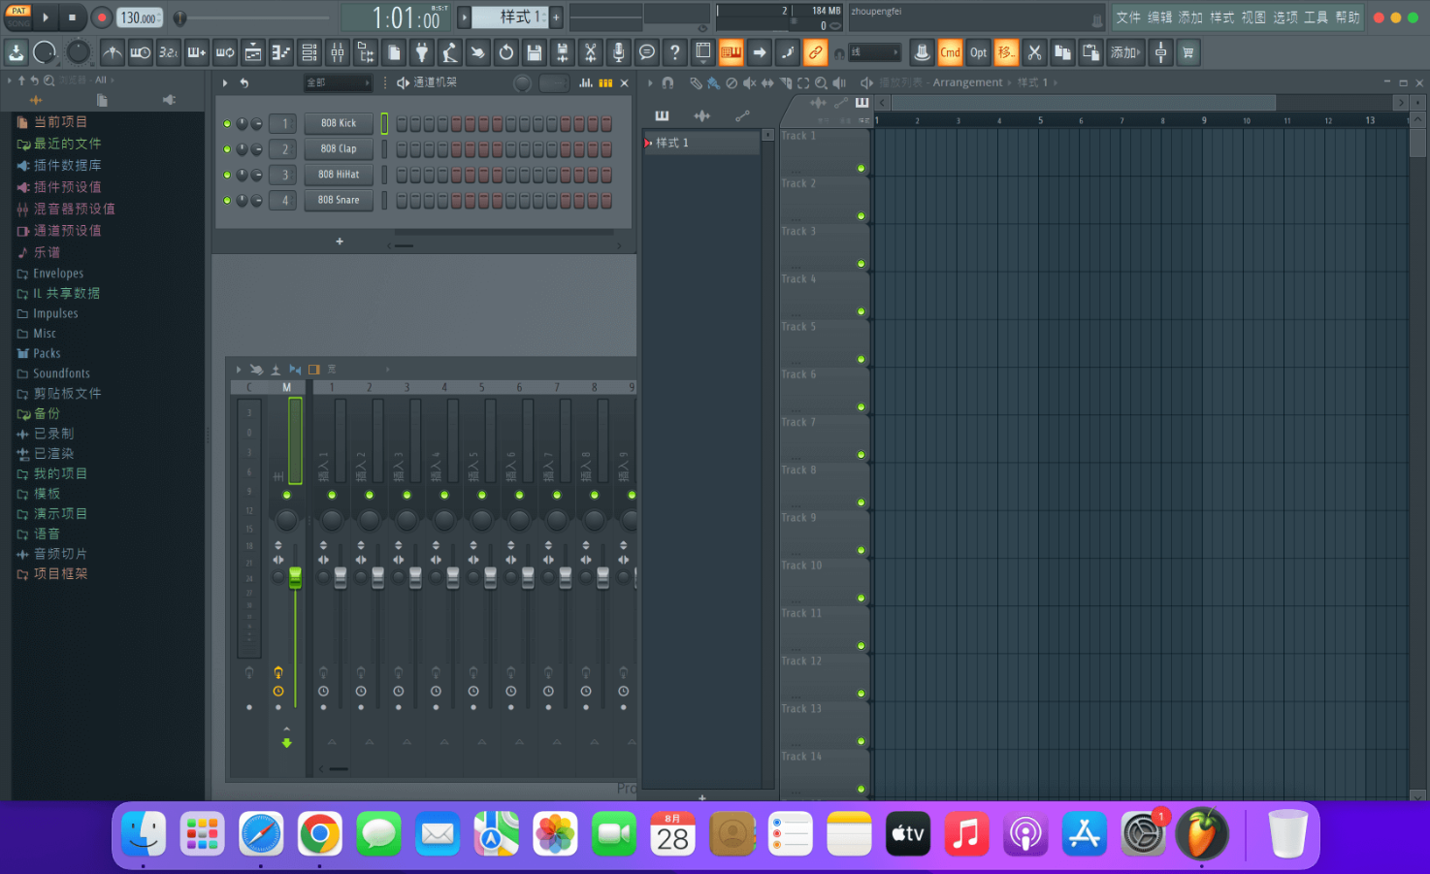The height and width of the screenshot is (874, 1430).
Task: Expand the 添加 toolbar dropdown
Action: tap(1125, 52)
